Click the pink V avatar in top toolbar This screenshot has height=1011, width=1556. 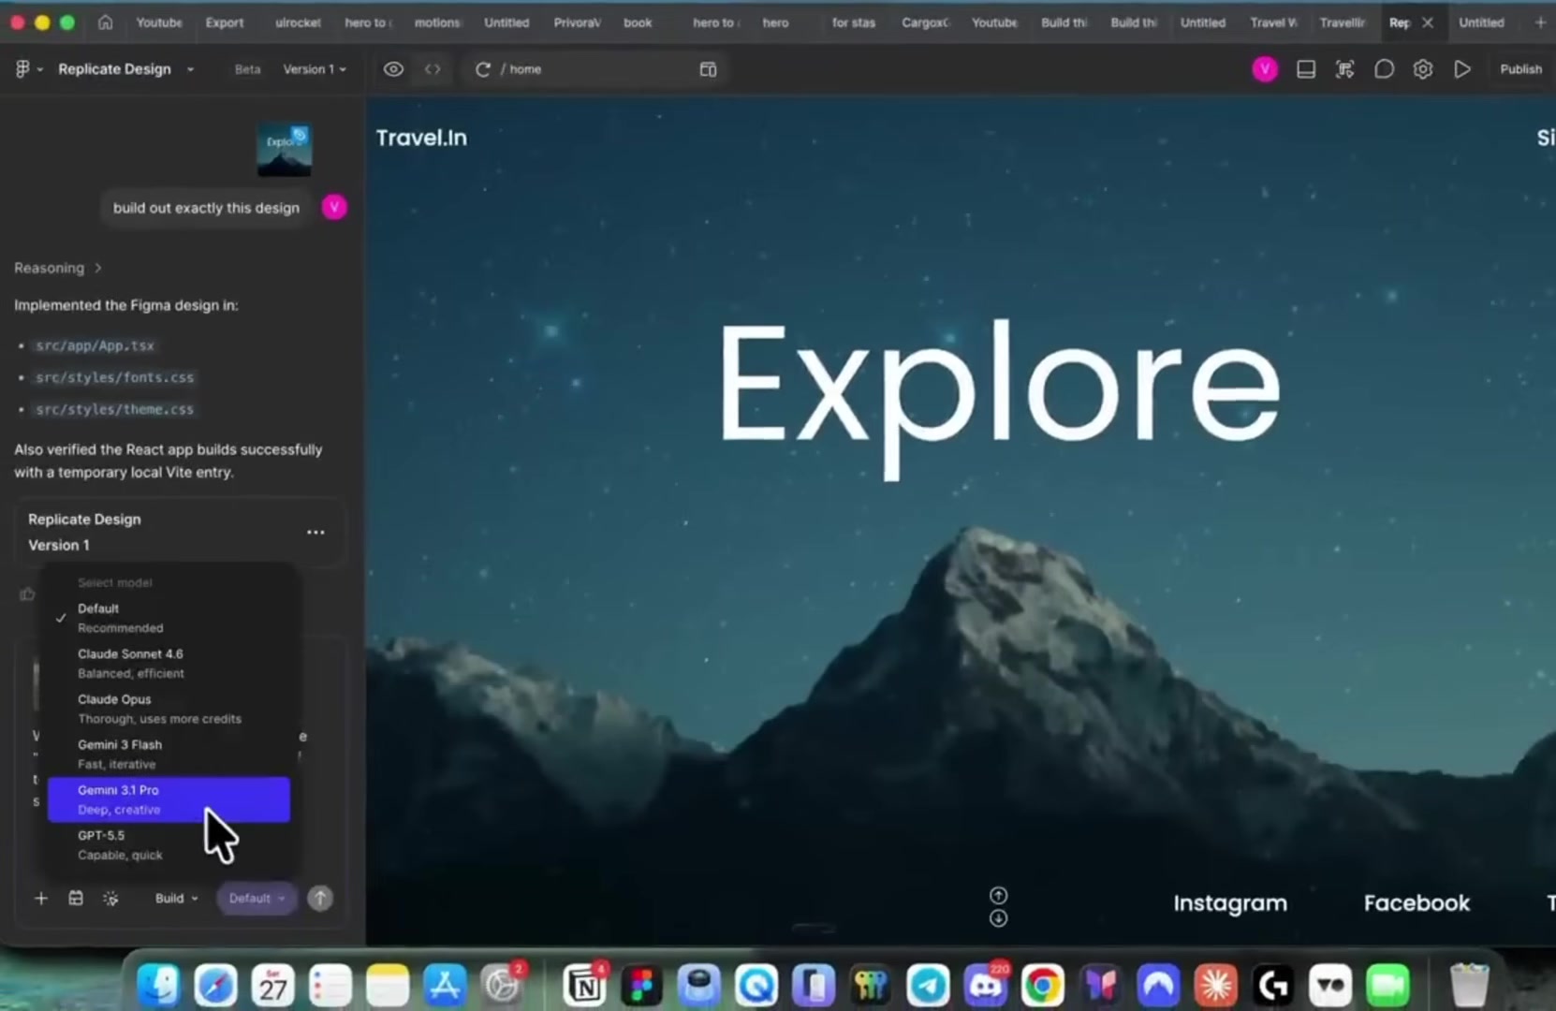[x=1265, y=69]
